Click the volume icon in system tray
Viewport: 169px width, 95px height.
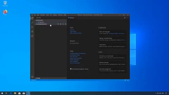tap(160, 93)
